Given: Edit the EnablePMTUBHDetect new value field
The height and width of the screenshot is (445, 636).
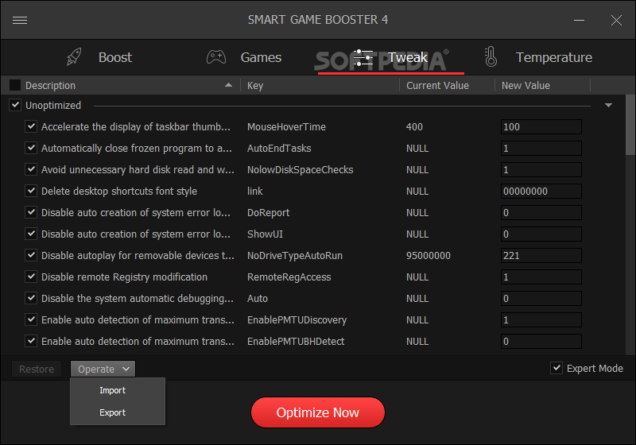Looking at the screenshot, I should pyautogui.click(x=541, y=342).
